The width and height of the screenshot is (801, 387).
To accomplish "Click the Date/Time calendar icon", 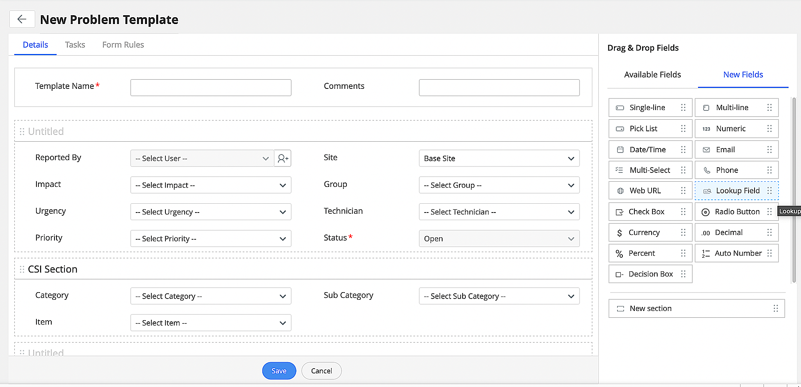I will coord(620,150).
